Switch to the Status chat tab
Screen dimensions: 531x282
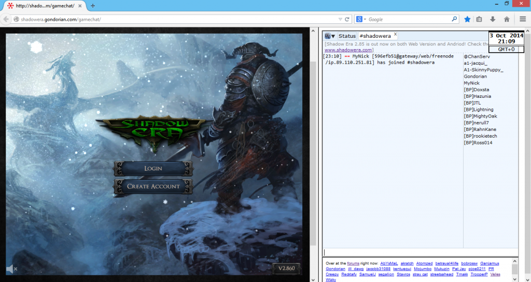(347, 36)
